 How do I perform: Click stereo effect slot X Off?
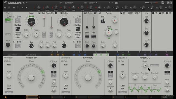pos(155,13)
